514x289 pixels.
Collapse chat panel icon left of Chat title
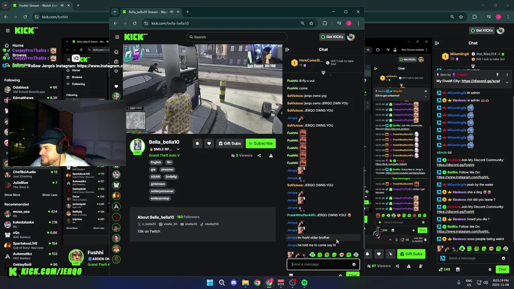pos(287,49)
